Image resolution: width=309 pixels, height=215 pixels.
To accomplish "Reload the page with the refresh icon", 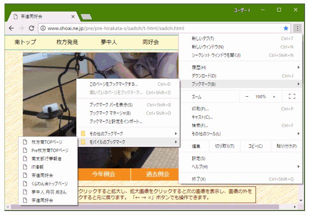I will (x=33, y=28).
